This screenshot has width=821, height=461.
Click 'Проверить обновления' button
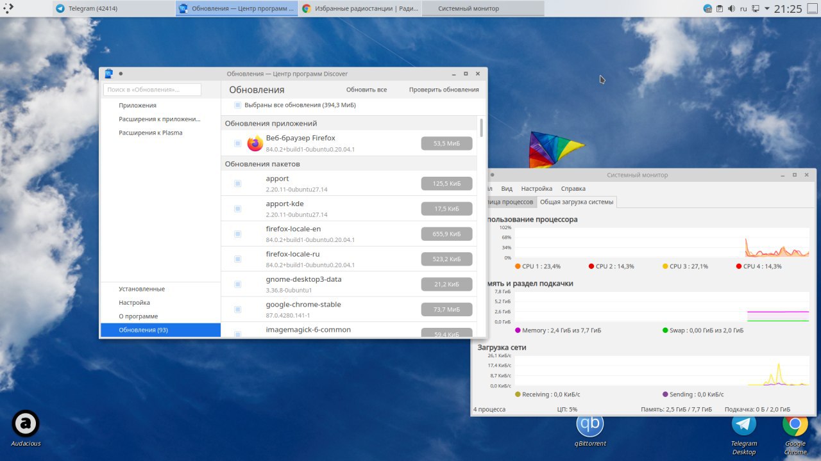(x=444, y=90)
